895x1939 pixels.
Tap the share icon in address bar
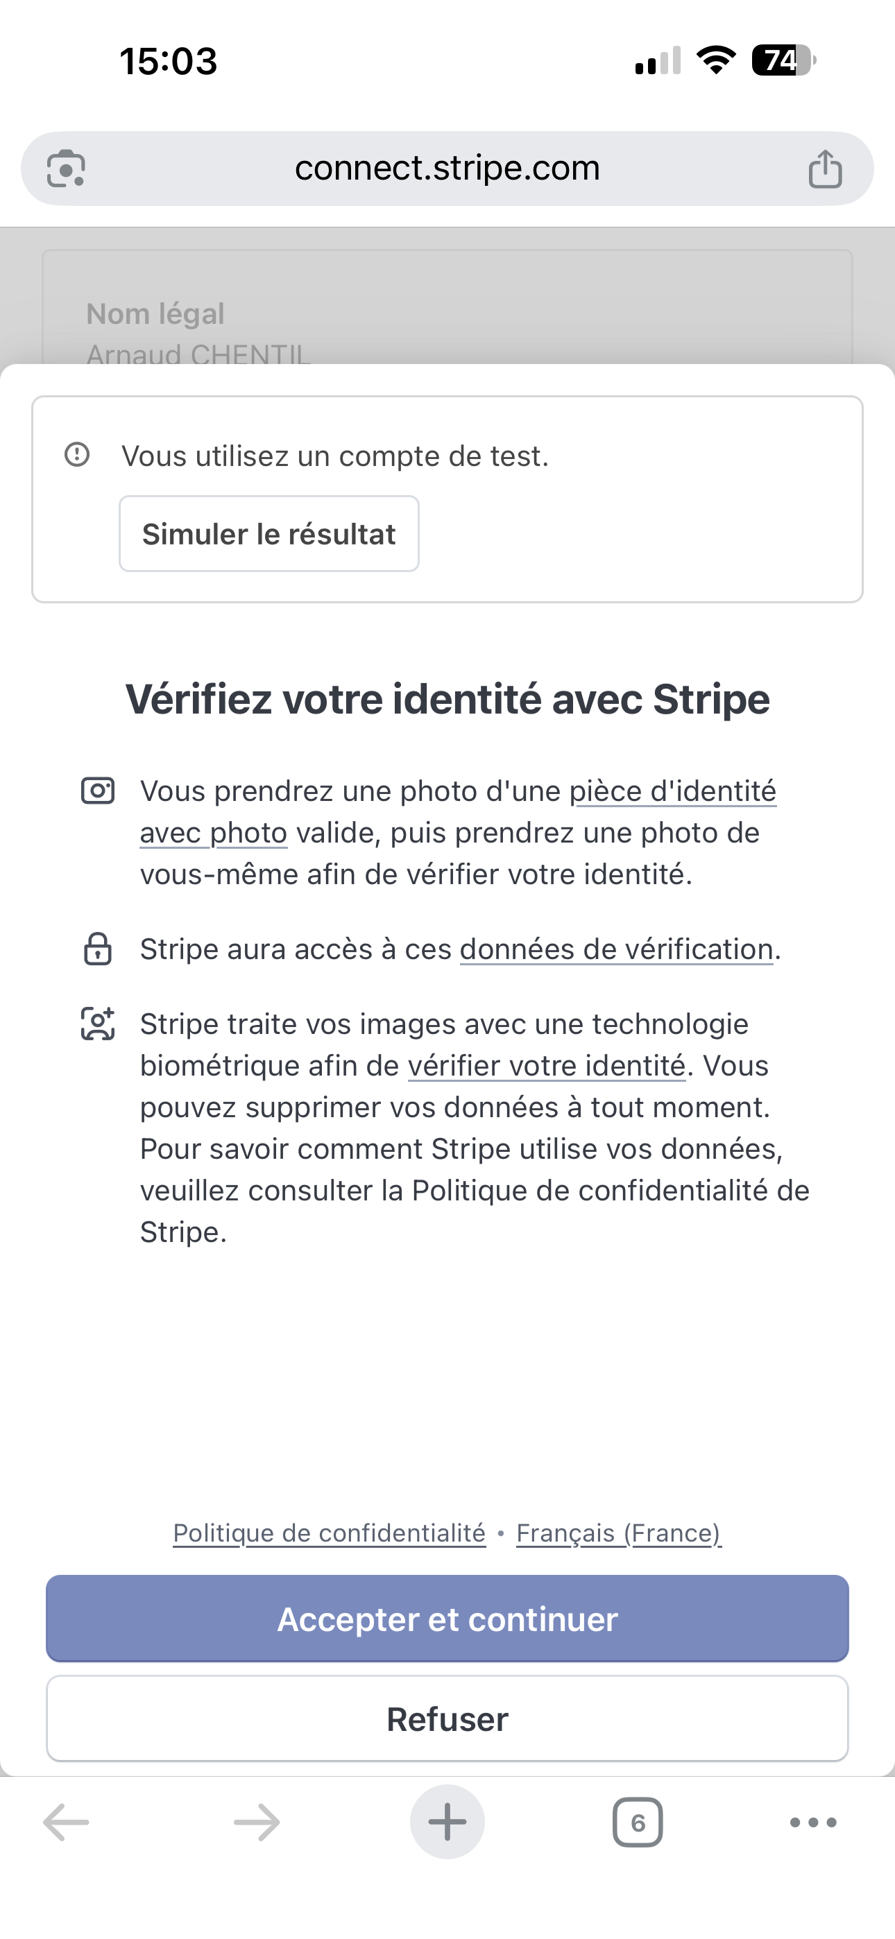pos(825,169)
